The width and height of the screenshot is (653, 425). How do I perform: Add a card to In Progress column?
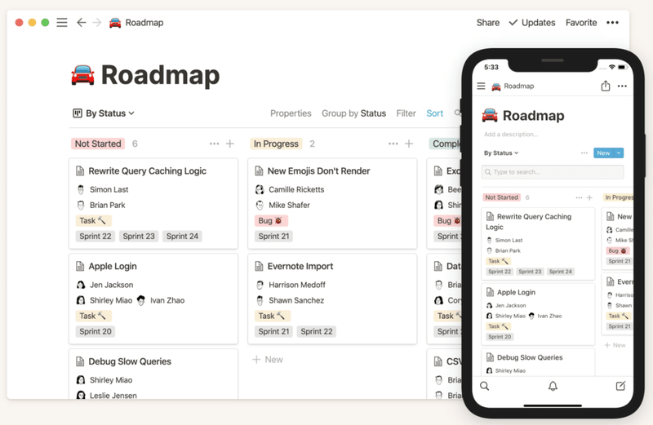point(409,144)
